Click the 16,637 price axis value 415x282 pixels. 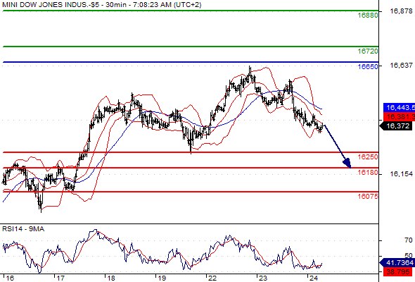401,66
